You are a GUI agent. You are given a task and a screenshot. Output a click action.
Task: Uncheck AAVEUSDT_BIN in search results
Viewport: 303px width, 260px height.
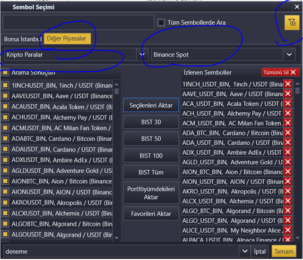tap(5, 96)
